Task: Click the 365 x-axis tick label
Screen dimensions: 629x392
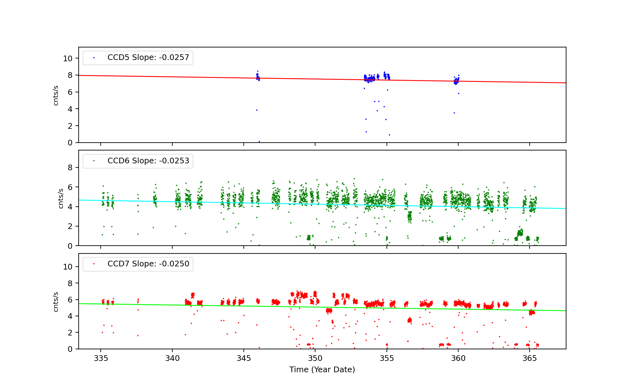Action: 530,359
